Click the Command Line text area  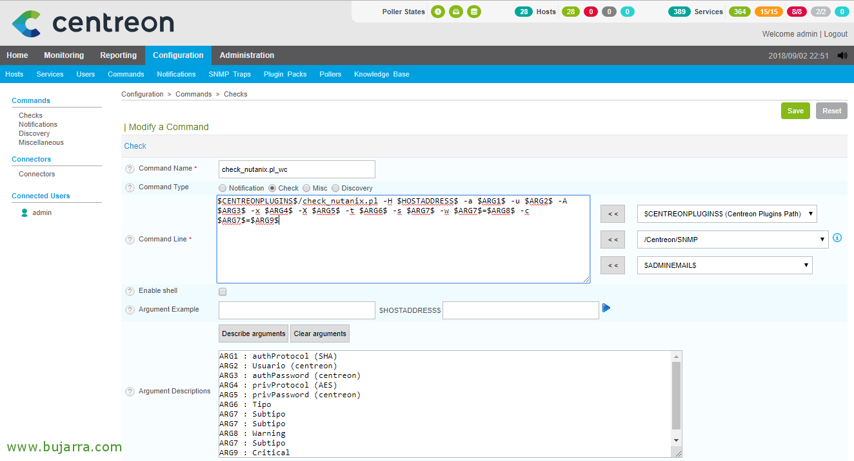pyautogui.click(x=403, y=239)
